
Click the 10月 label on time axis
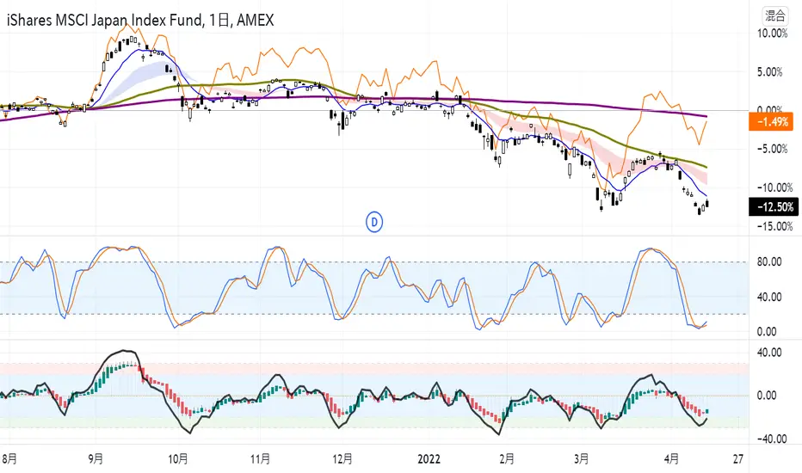pyautogui.click(x=178, y=458)
